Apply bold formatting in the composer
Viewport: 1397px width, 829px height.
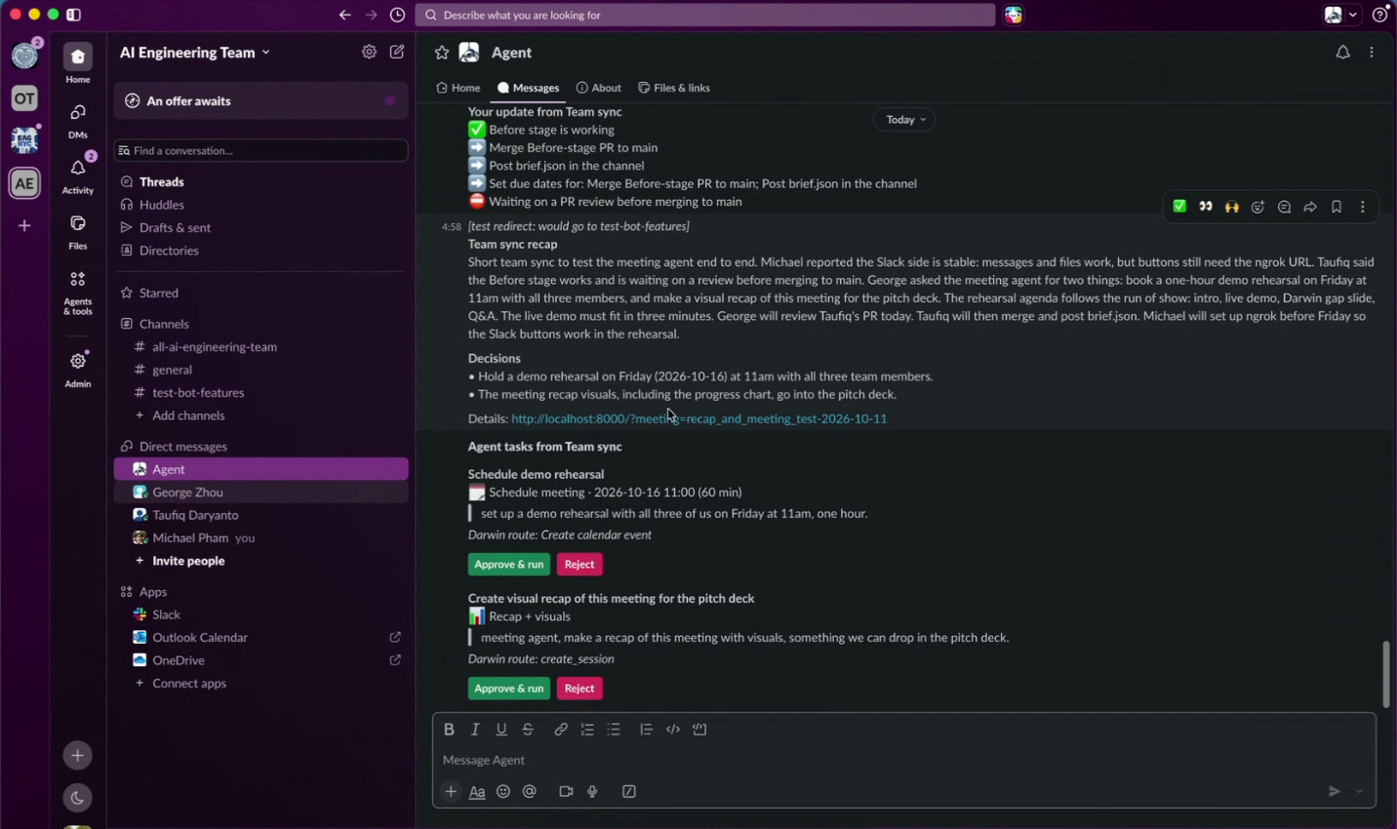tap(449, 730)
